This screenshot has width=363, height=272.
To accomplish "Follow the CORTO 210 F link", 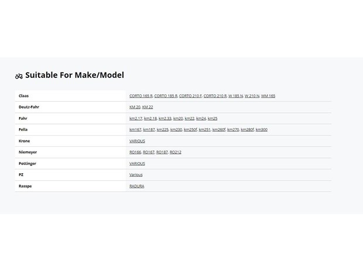I will tap(190, 96).
